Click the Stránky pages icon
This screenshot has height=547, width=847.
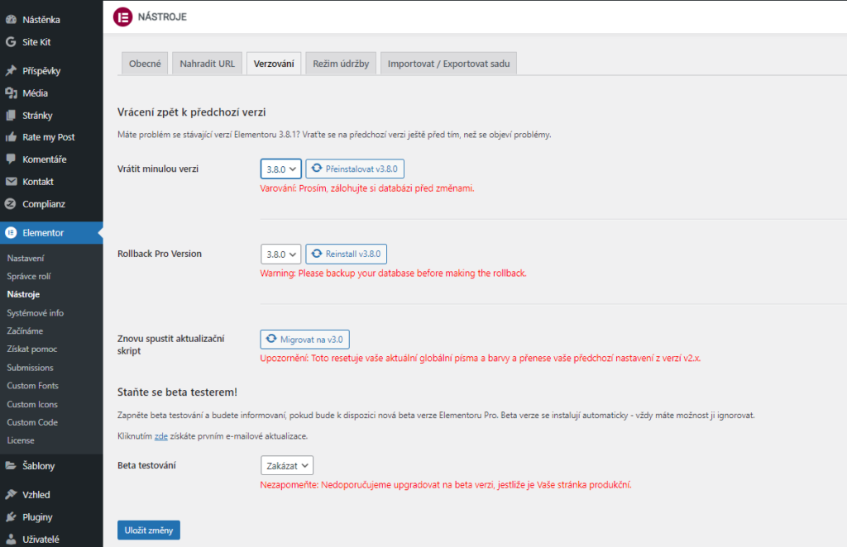[x=11, y=115]
